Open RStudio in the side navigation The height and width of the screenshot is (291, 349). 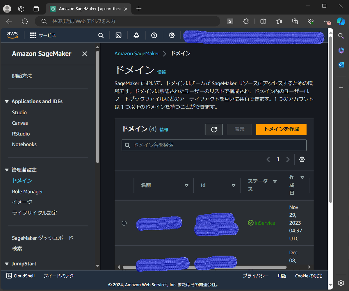[21, 134]
